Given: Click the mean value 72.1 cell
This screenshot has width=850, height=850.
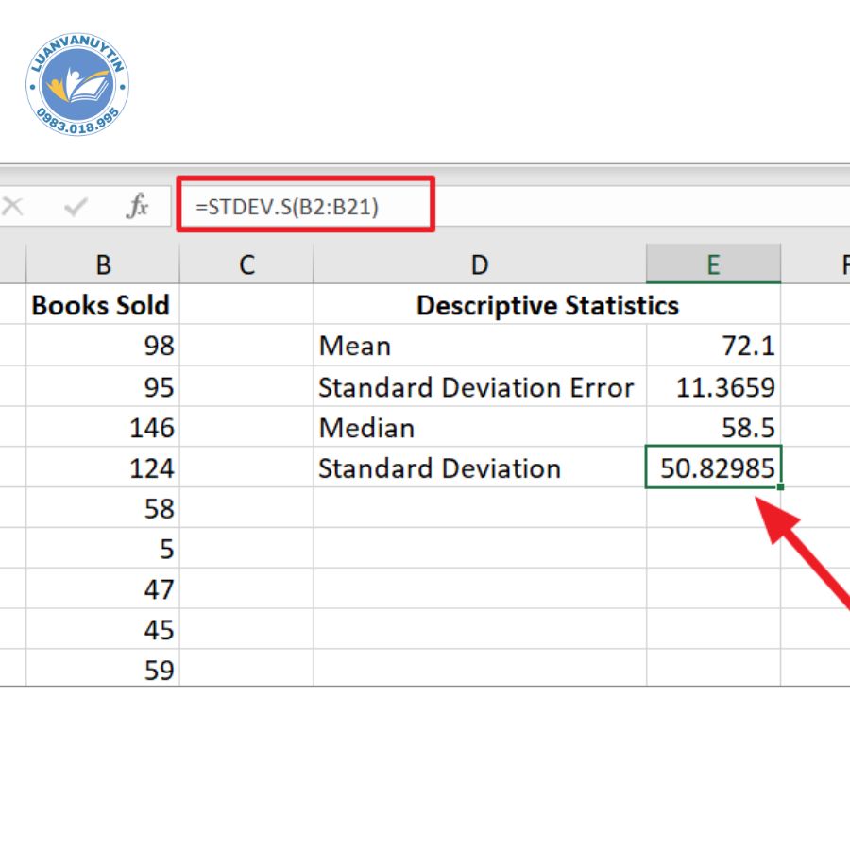Looking at the screenshot, I should 713,346.
